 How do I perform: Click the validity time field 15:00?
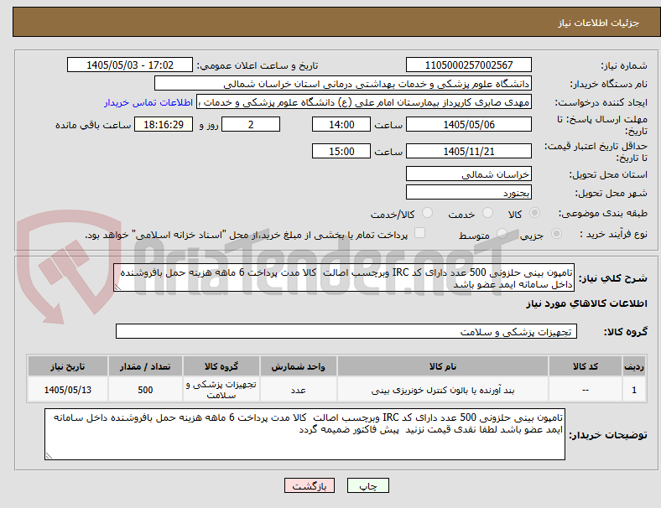point(341,151)
